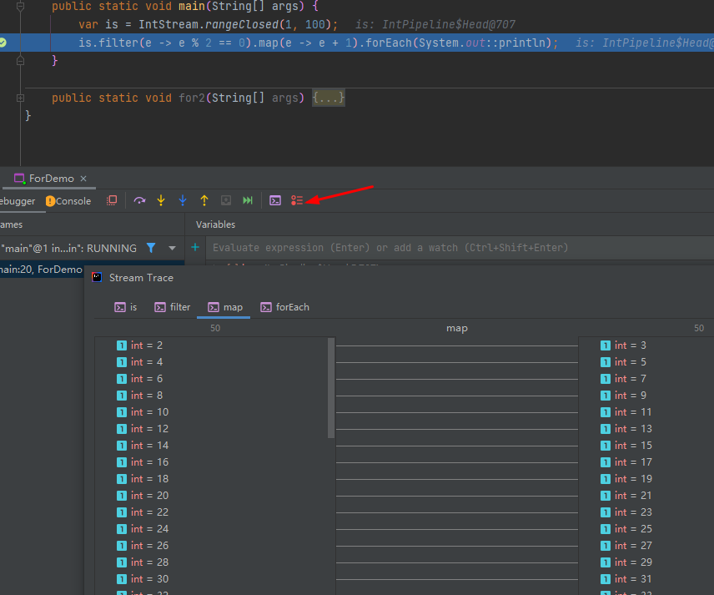Screen dimensions: 714x595
Task: Click the left 'int = 30' entry
Action: pyautogui.click(x=143, y=579)
